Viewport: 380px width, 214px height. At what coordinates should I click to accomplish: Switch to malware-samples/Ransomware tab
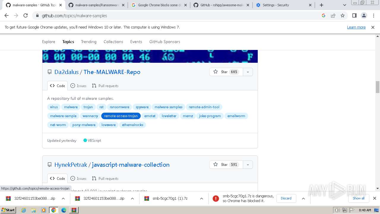point(96,5)
